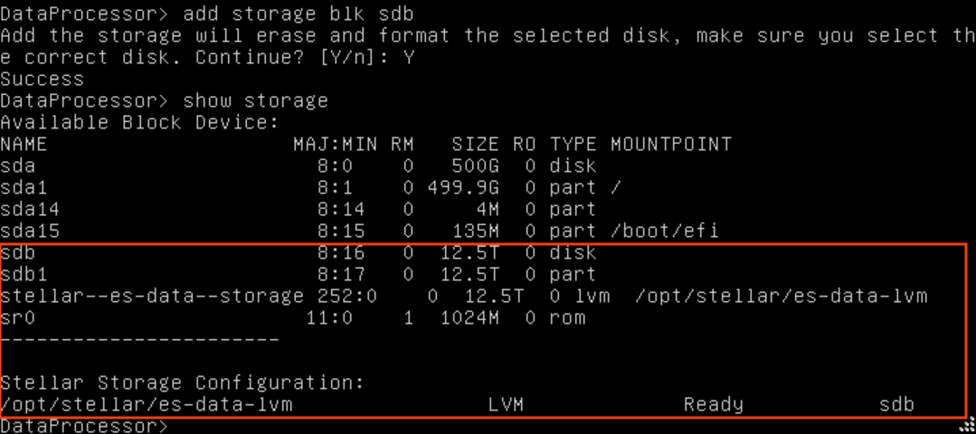Click the 'LVM' storage type in configuration row
This screenshot has width=976, height=434.
tap(505, 404)
